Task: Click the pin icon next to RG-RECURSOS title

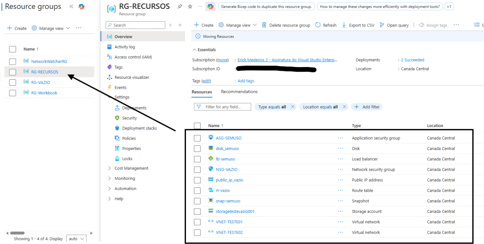Action: (180, 7)
